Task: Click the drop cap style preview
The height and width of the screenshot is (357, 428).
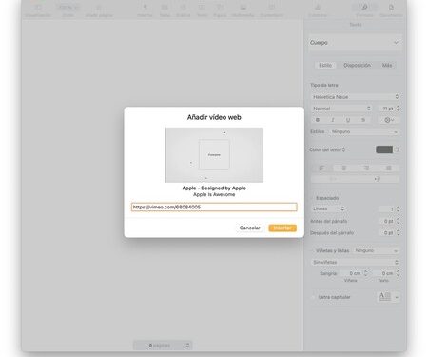Action: [x=384, y=297]
